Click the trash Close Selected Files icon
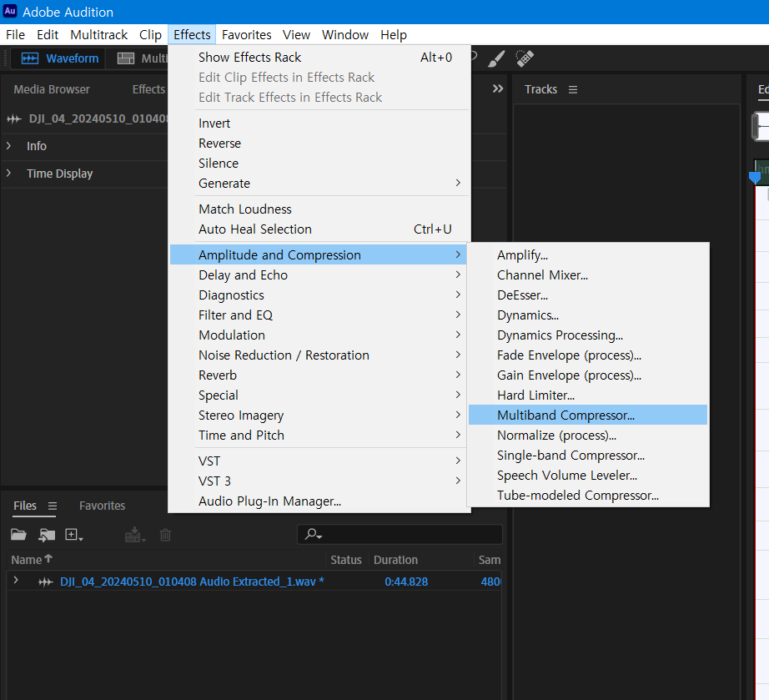 pyautogui.click(x=165, y=535)
